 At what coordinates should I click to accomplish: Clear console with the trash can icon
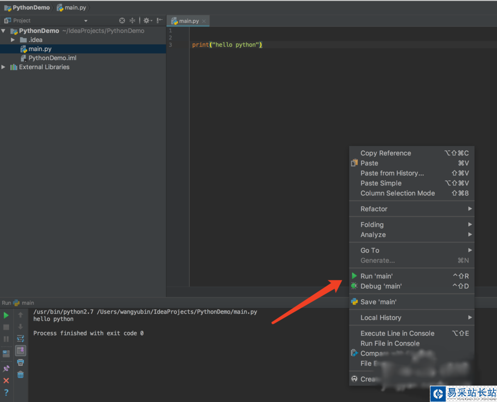click(20, 375)
